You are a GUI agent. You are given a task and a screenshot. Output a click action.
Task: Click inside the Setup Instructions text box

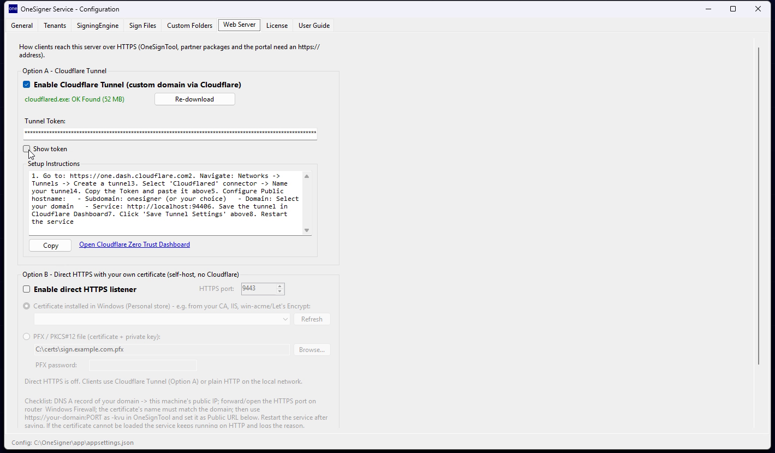click(166, 203)
